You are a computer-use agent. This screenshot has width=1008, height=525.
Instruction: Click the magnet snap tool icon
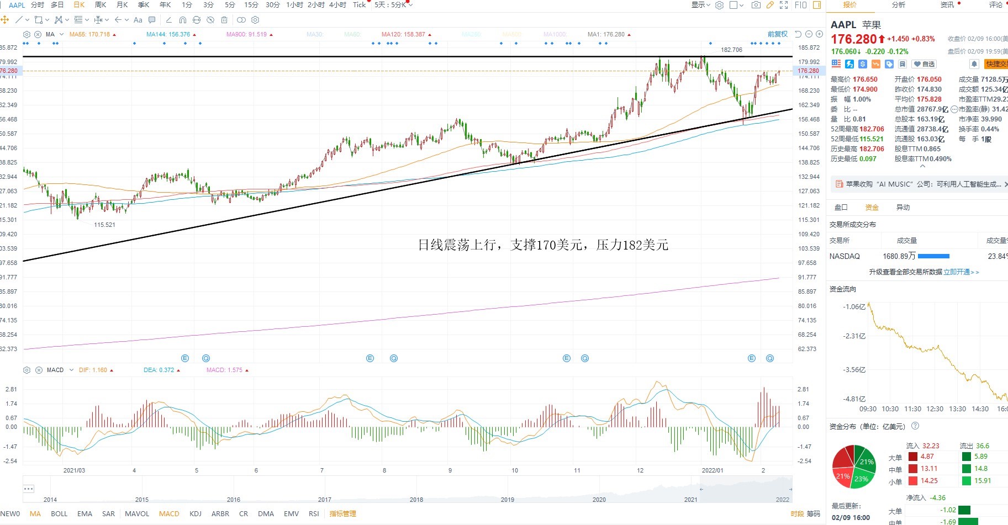[183, 20]
